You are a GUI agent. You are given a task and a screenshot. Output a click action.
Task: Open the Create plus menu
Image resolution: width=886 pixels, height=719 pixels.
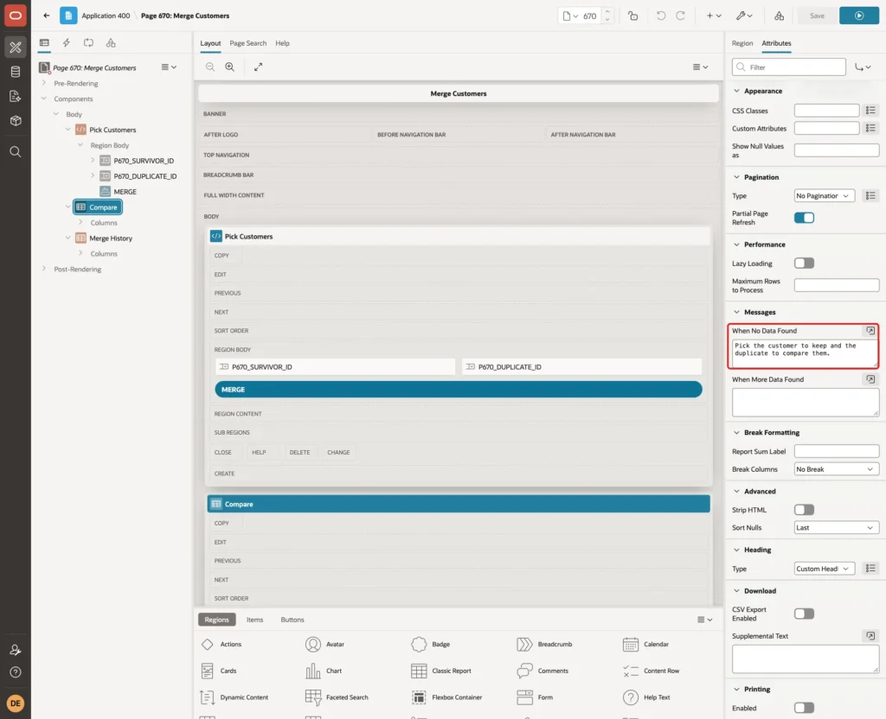(714, 16)
